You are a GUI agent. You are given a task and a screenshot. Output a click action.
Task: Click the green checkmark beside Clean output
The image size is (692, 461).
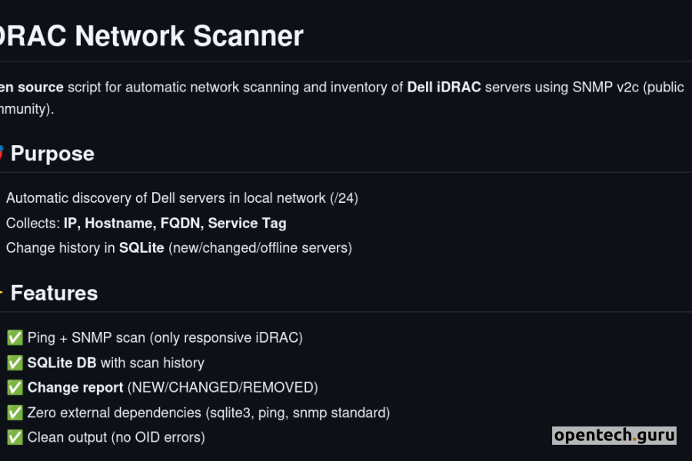point(15,438)
